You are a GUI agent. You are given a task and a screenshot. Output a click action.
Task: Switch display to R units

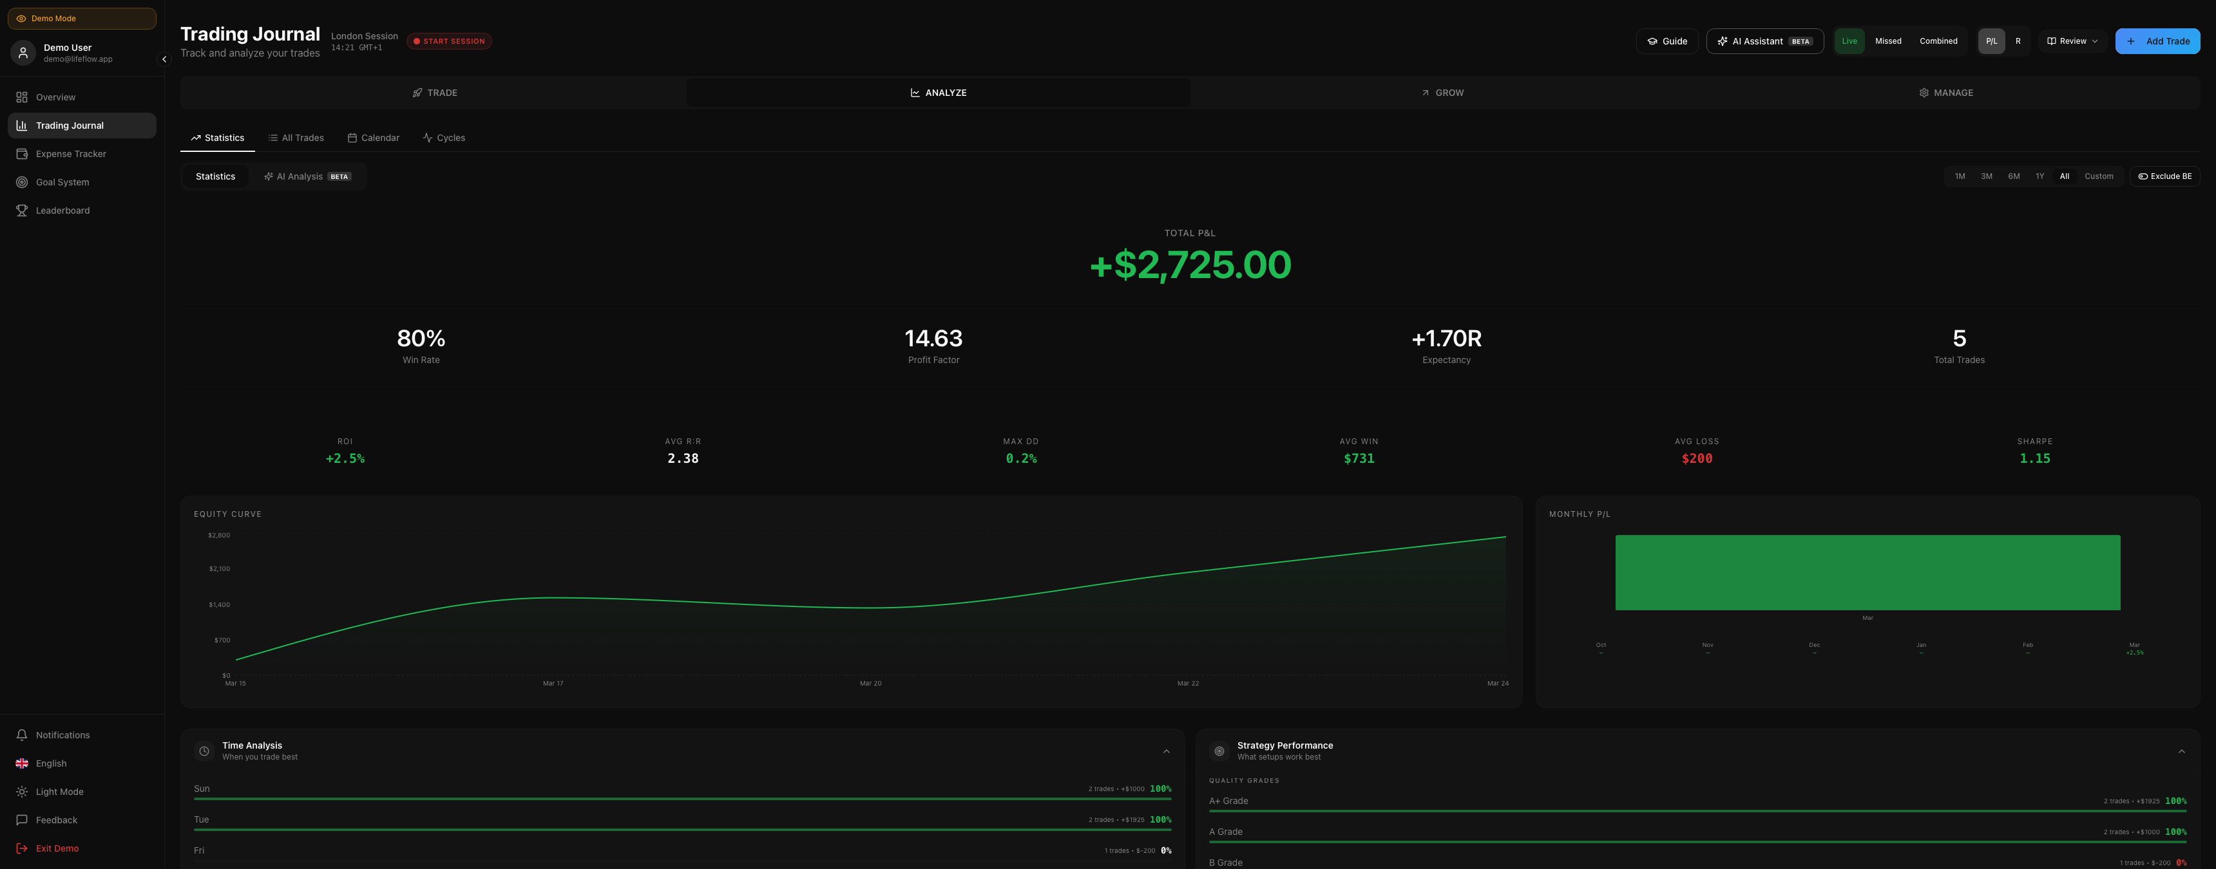[2018, 41]
